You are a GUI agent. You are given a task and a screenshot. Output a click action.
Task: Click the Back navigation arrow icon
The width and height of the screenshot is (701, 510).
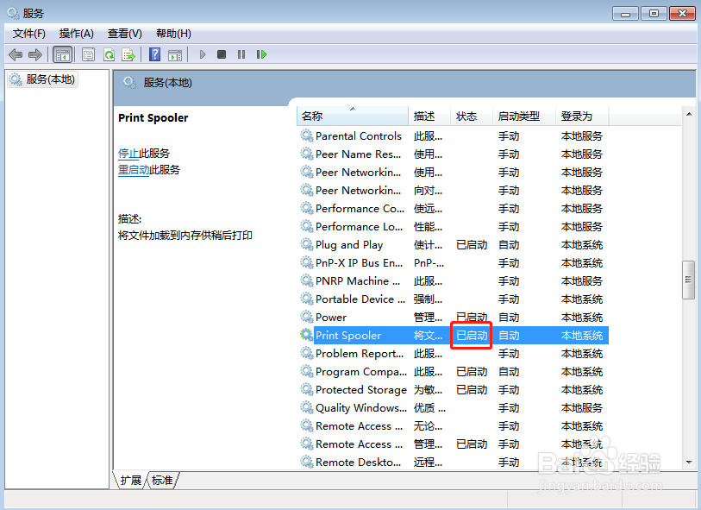(x=16, y=54)
